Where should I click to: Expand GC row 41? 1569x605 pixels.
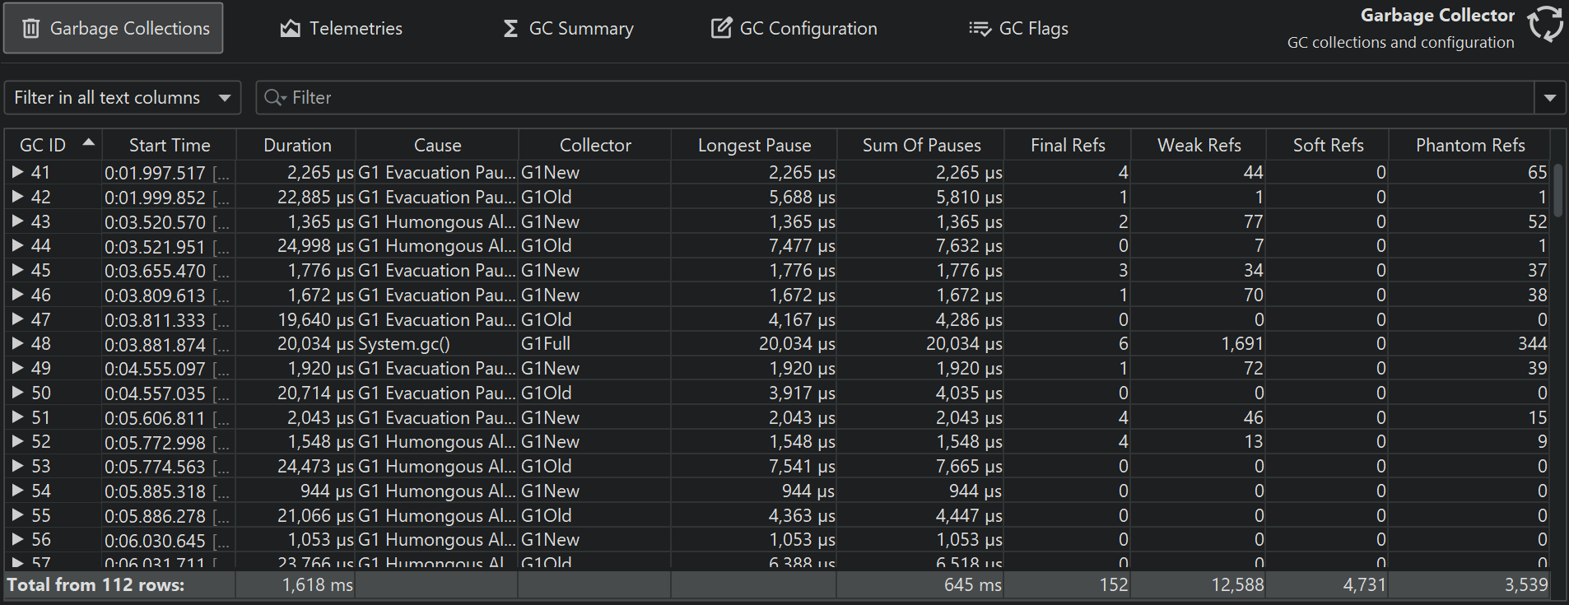(17, 172)
